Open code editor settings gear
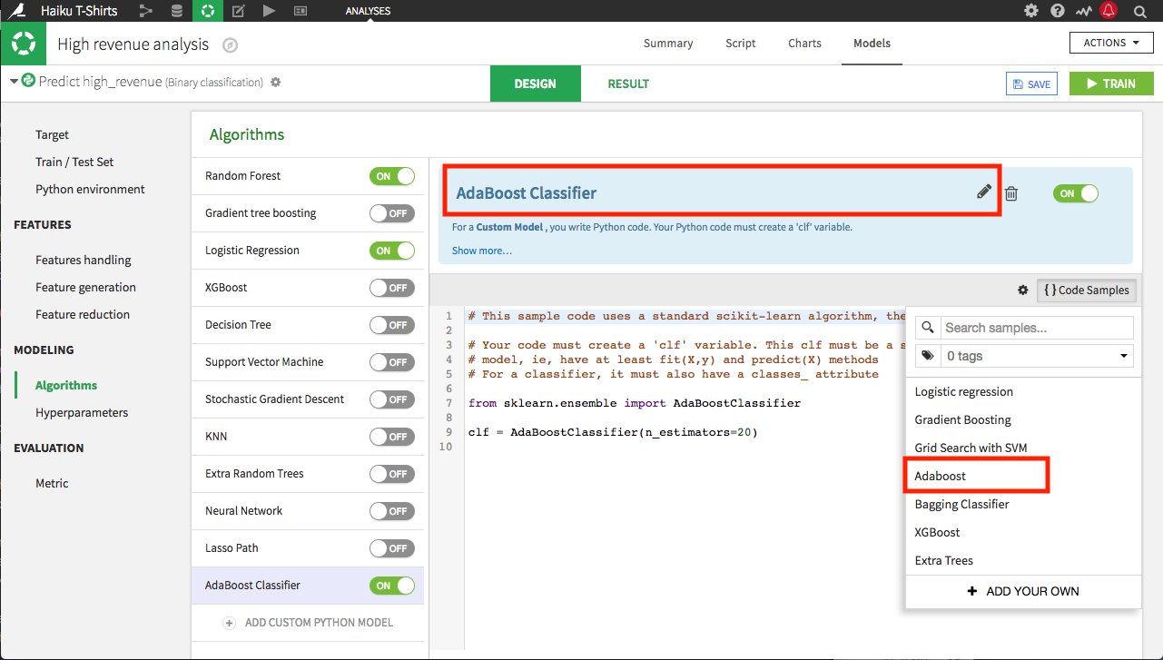This screenshot has width=1163, height=660. click(x=1023, y=291)
